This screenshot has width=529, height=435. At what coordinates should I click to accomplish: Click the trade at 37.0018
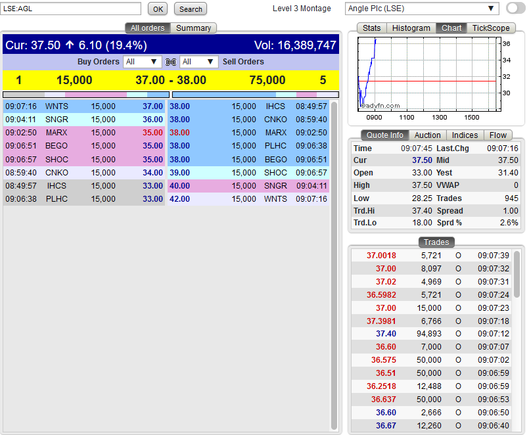tap(431, 256)
